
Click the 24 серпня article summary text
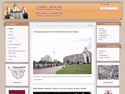(62, 77)
